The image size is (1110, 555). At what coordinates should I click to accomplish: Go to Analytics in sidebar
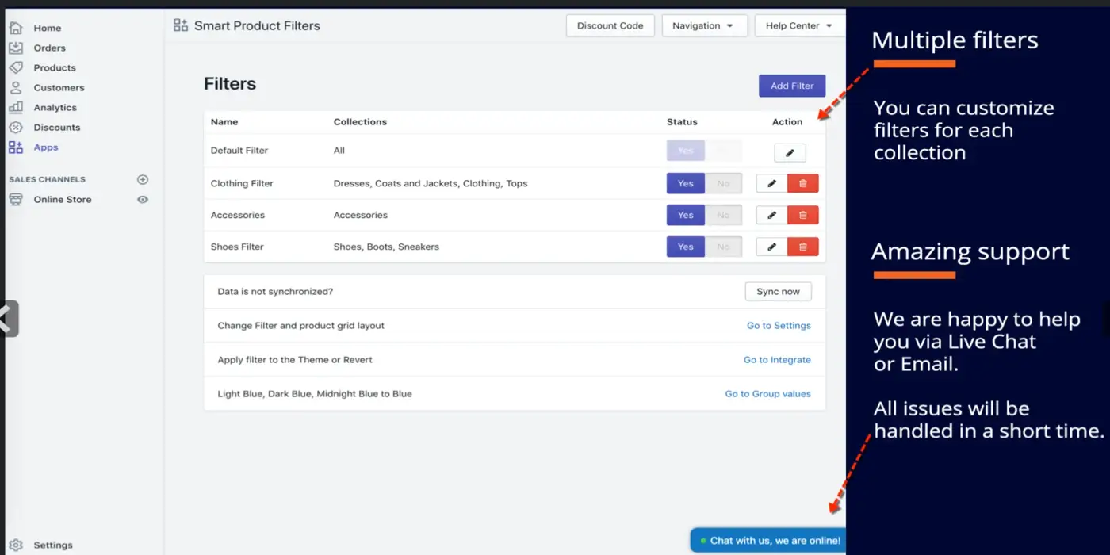(55, 108)
